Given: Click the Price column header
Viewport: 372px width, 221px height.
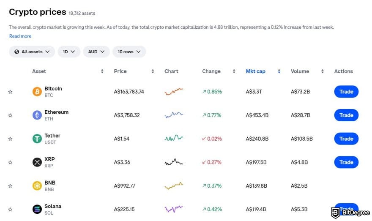Looking at the screenshot, I should tap(120, 71).
